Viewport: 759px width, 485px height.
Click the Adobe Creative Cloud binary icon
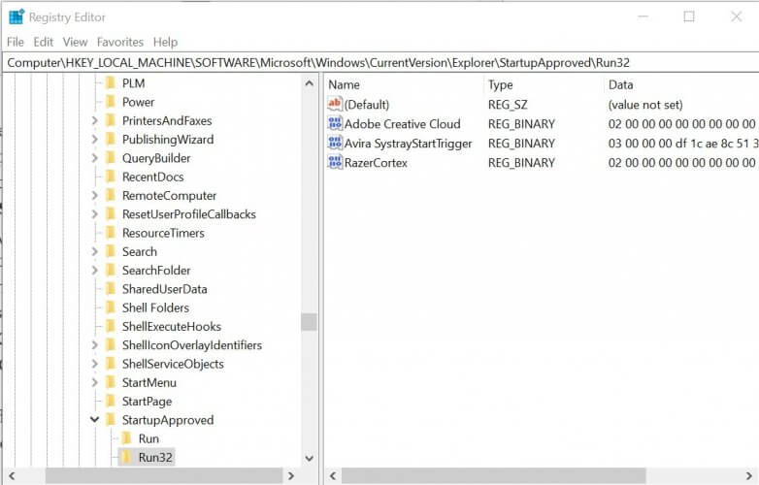335,123
